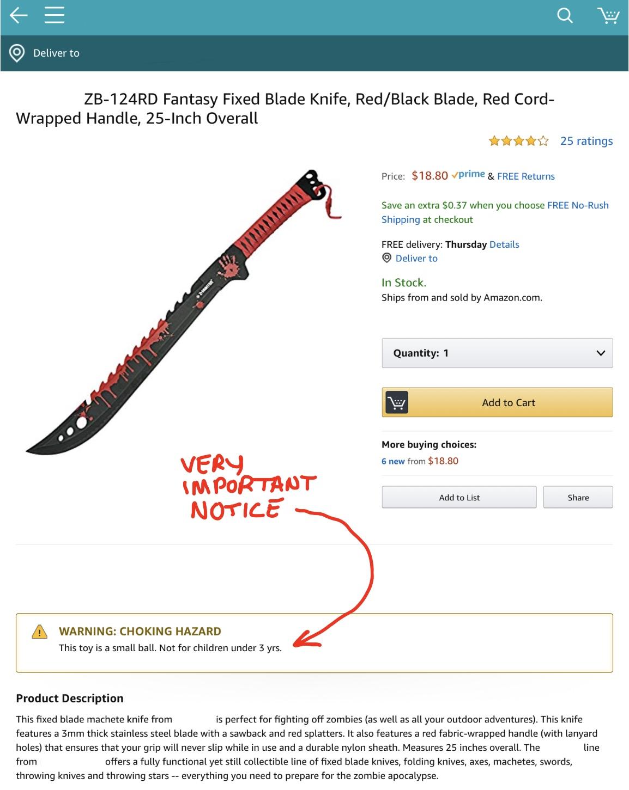The image size is (629, 790).
Task: Open the shopping cart icon in header
Action: (608, 15)
